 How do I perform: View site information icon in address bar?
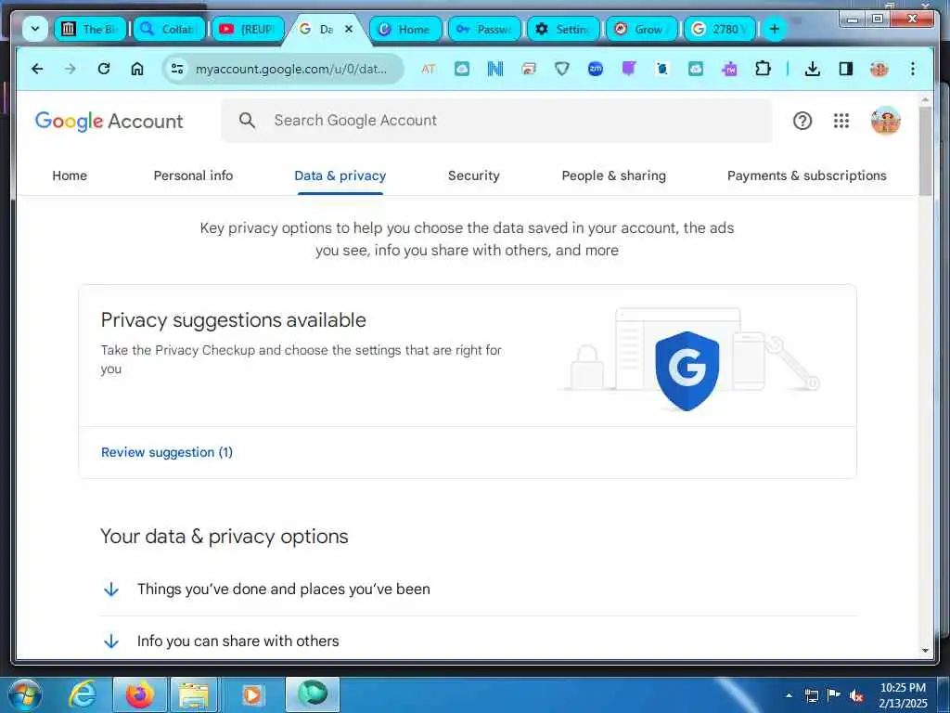tap(177, 69)
